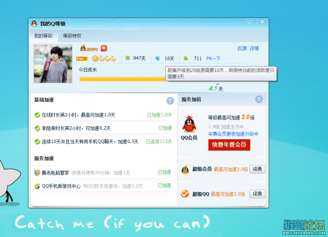Click the PK一下 link

coord(213,58)
